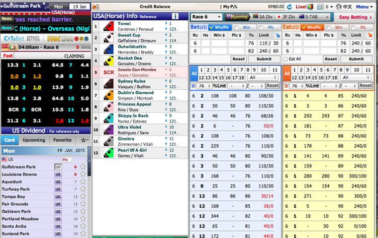Click Skippy Is Back jockey silk icon
The width and height of the screenshot is (378, 238).
(x=109, y=119)
